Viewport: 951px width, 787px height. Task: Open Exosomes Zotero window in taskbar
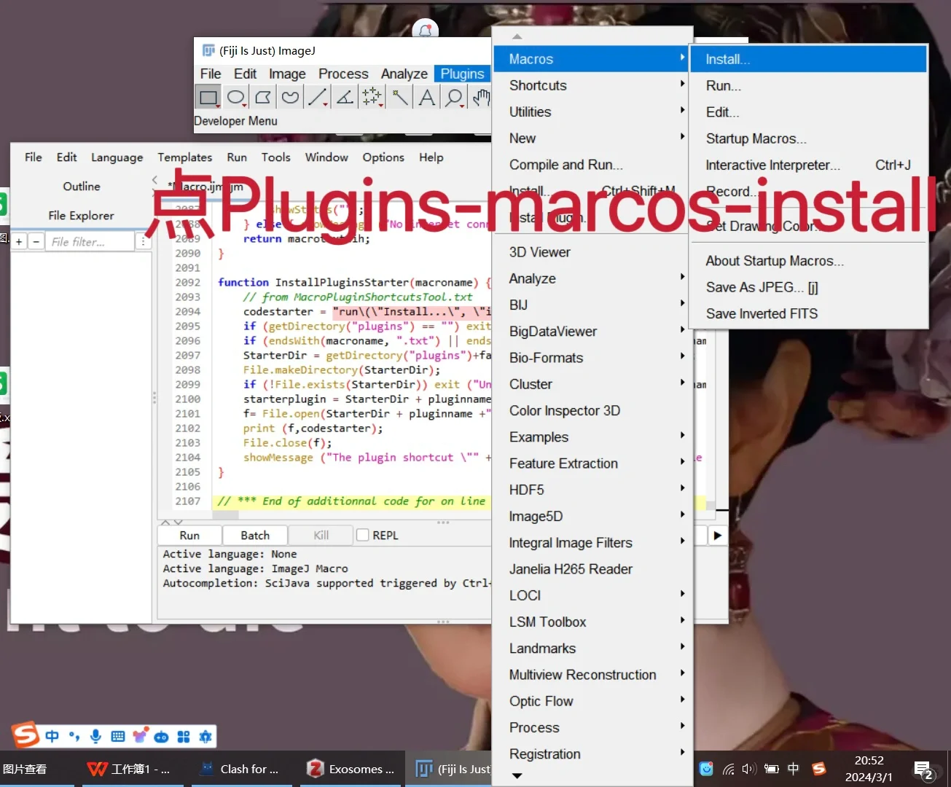coord(351,769)
